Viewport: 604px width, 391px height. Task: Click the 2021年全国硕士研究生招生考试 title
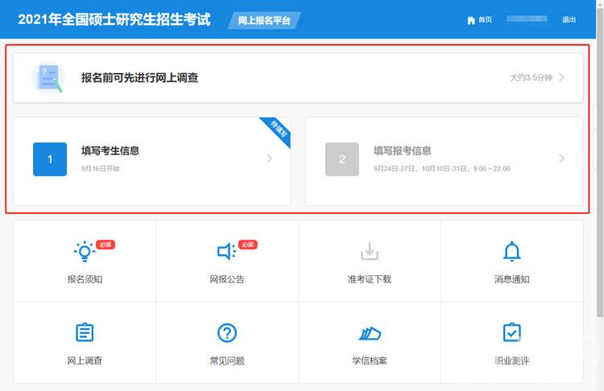114,19
